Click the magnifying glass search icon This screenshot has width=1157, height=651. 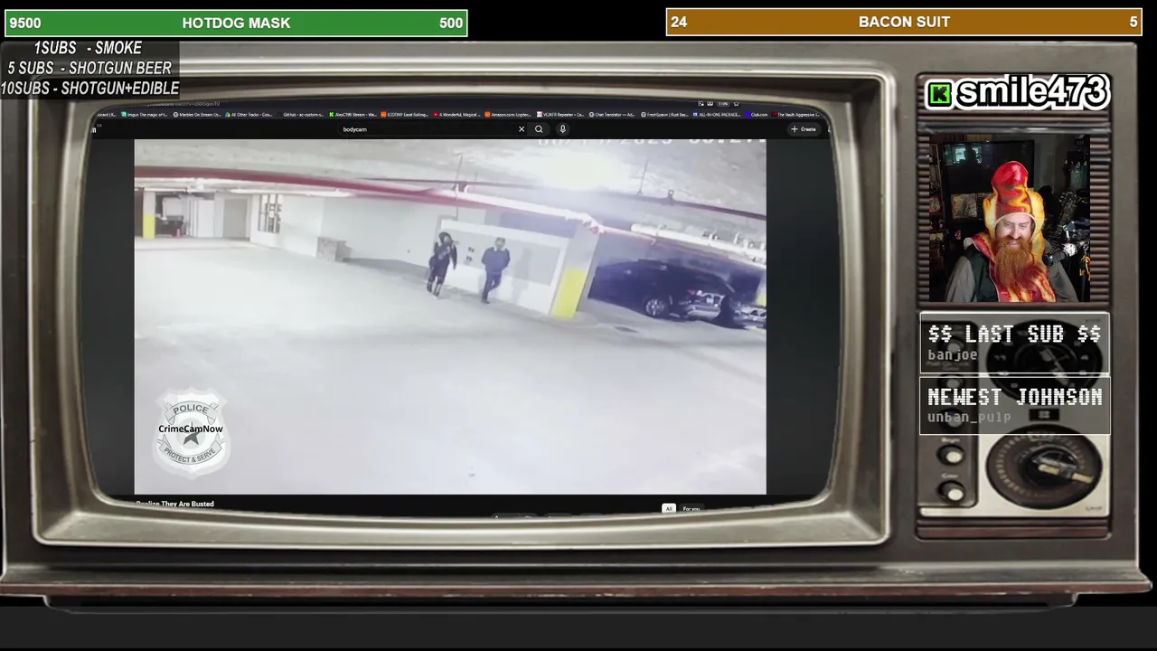coord(539,129)
